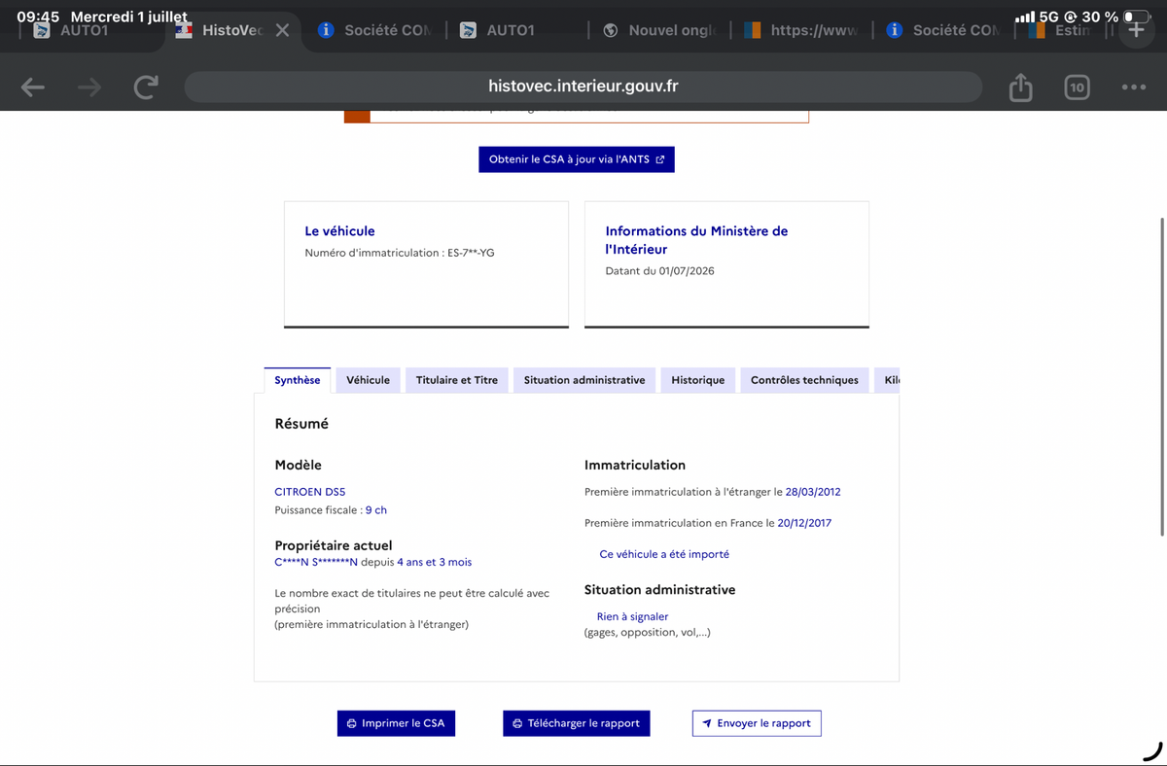
Task: Click the Le véhicule card heading
Action: tap(339, 231)
